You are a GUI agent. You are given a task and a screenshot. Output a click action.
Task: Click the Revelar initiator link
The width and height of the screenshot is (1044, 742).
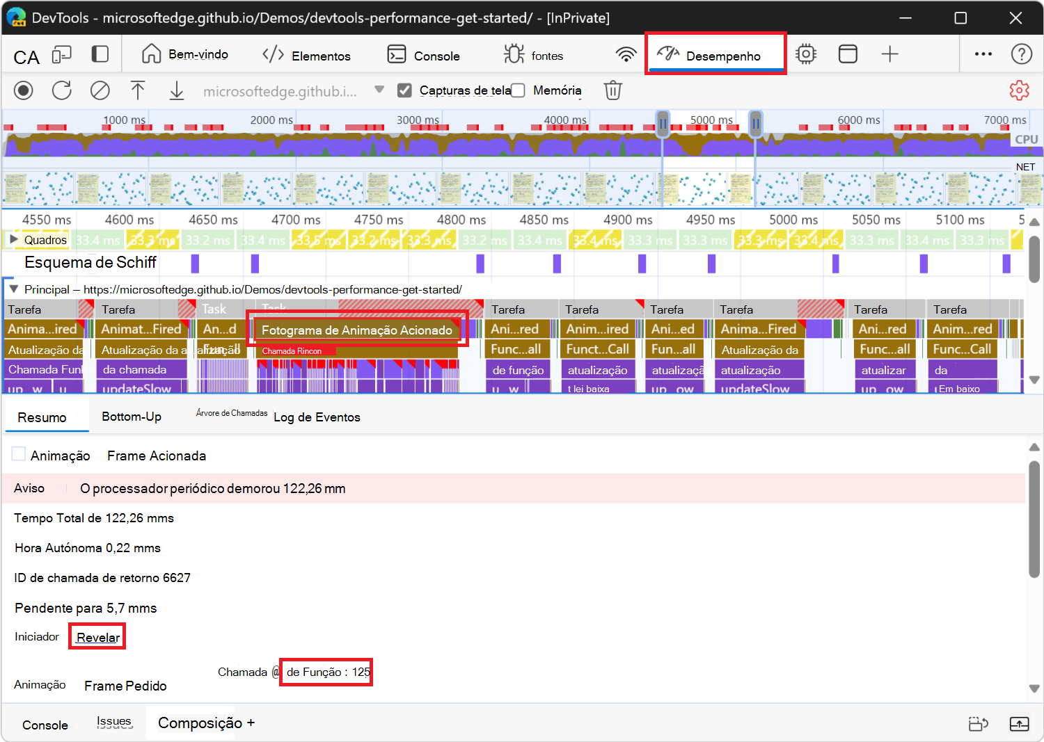(98, 637)
